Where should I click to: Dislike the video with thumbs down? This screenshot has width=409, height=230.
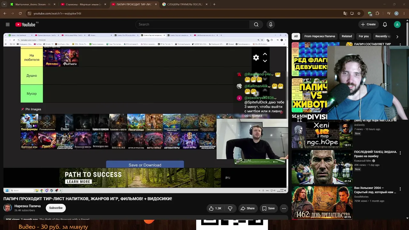pyautogui.click(x=230, y=208)
